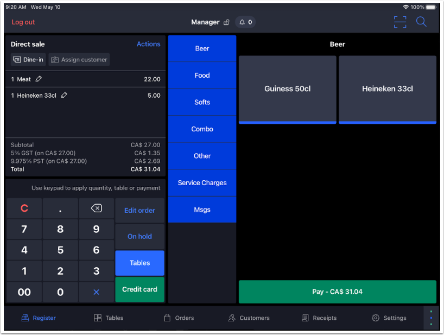Open the Actions menu
The height and width of the screenshot is (335, 444).
pos(148,44)
